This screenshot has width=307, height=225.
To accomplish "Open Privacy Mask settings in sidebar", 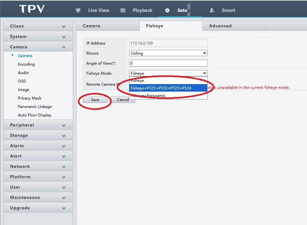I will click(x=30, y=98).
